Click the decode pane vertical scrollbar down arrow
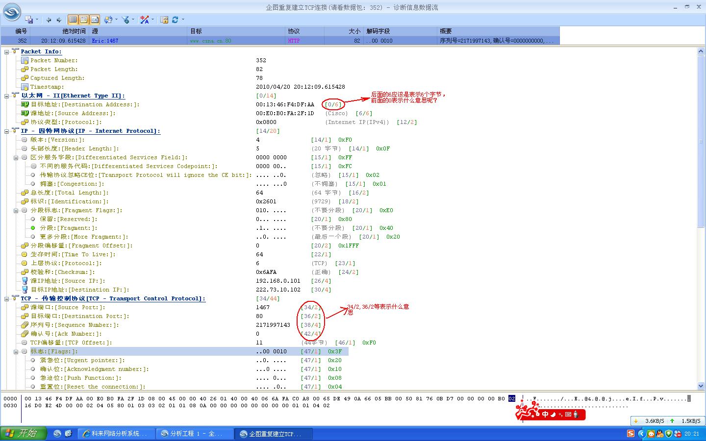The height and width of the screenshot is (441, 706). click(x=701, y=386)
